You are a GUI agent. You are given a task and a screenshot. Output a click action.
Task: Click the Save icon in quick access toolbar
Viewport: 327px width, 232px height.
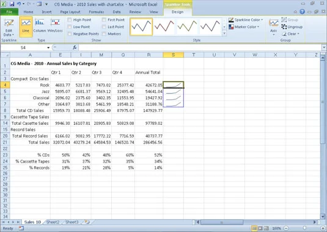point(12,4)
